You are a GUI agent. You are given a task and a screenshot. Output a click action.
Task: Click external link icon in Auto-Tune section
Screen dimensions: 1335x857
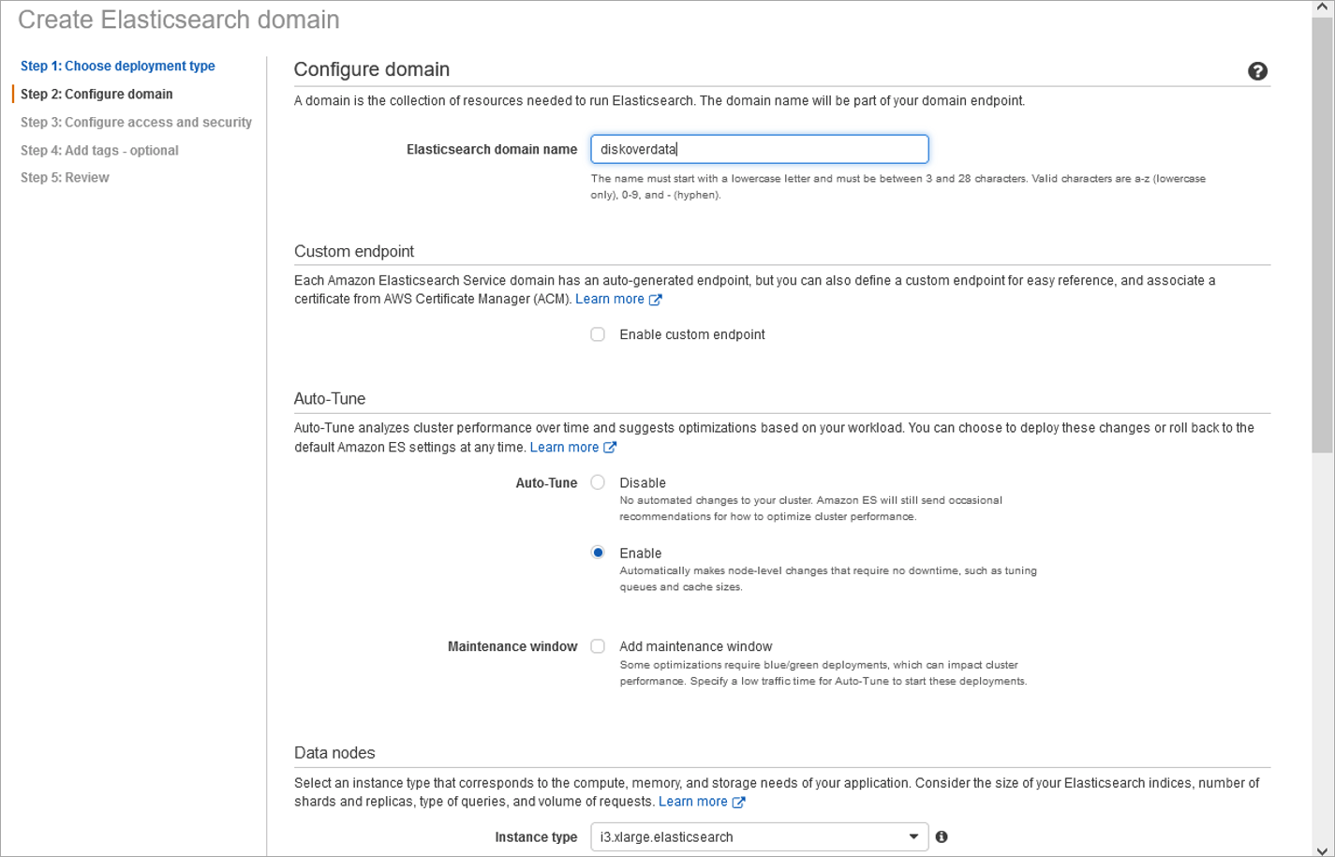[611, 447]
